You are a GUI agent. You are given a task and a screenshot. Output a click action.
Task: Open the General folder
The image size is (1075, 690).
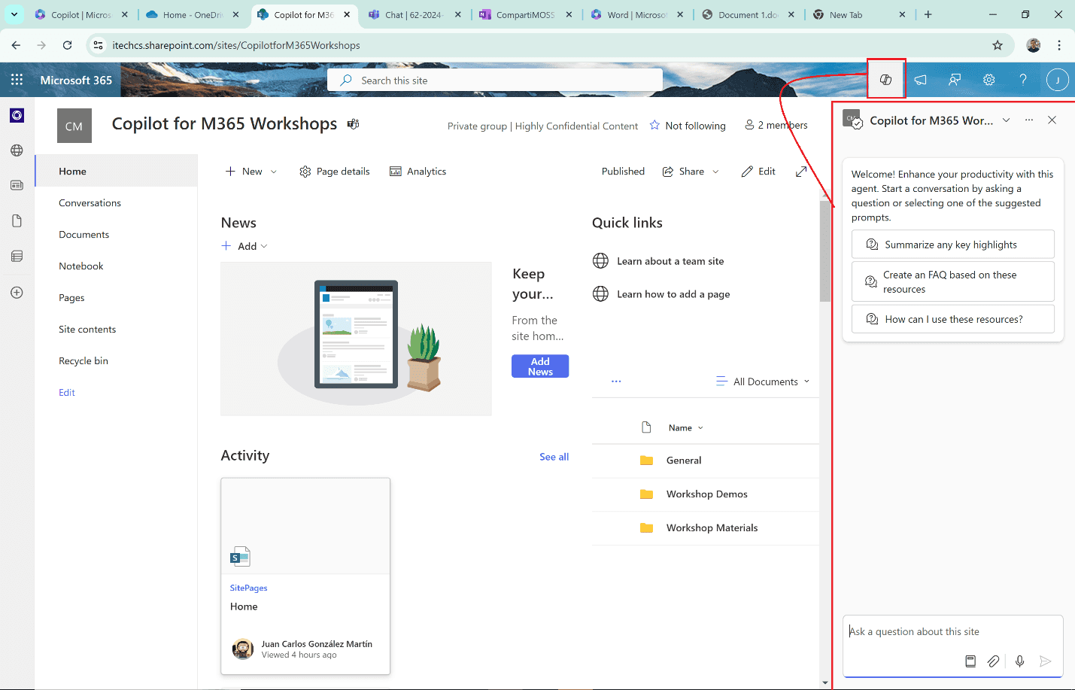coord(683,461)
